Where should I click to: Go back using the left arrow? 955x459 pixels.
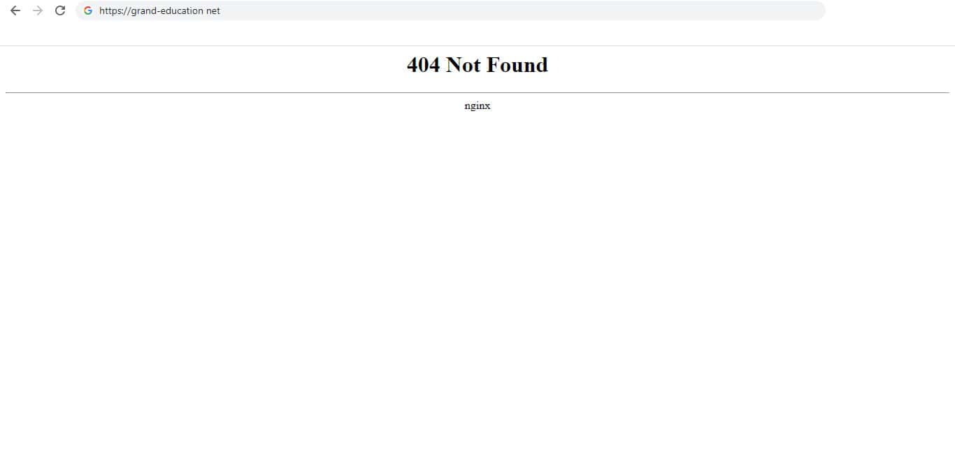click(x=15, y=10)
